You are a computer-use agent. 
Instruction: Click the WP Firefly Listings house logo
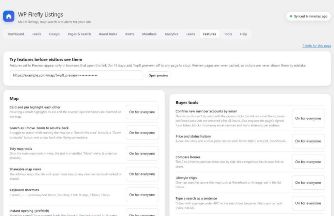pos(9,16)
